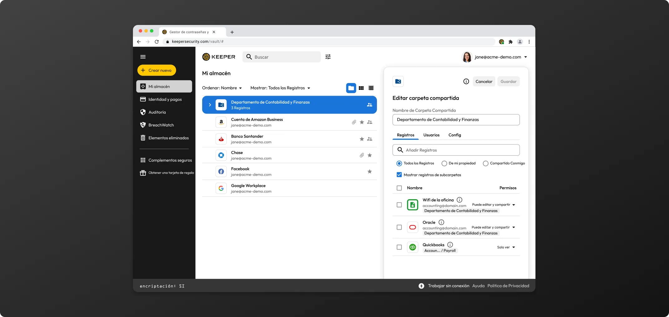Screen dimensions: 669x317
Task: Click Keeper extension icon in browser toolbar
Action: click(x=501, y=42)
